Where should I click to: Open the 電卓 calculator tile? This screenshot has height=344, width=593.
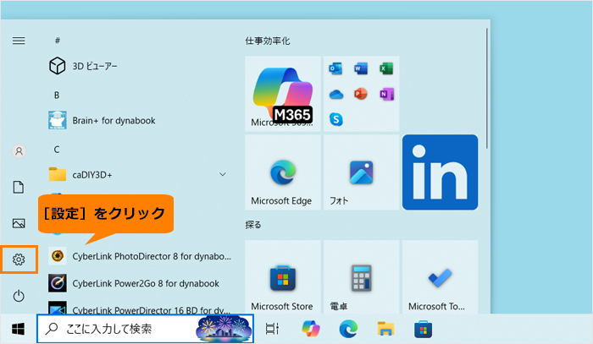[361, 277]
